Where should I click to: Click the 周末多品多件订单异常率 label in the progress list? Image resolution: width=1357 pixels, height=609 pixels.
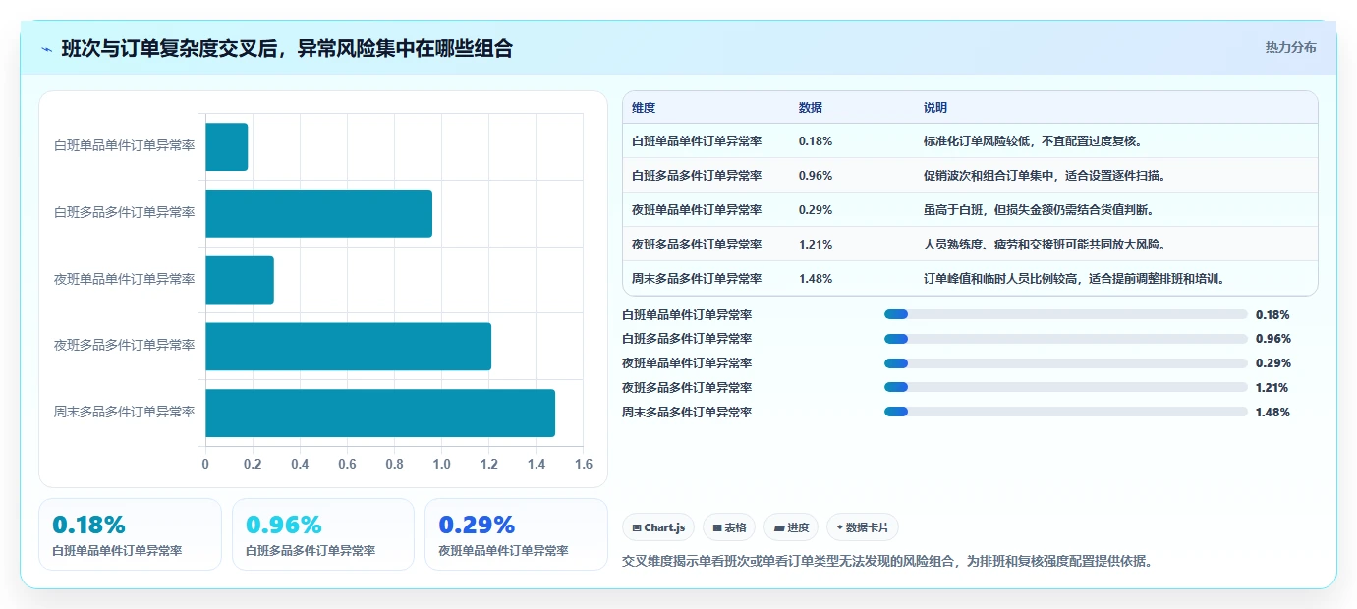pyautogui.click(x=687, y=413)
